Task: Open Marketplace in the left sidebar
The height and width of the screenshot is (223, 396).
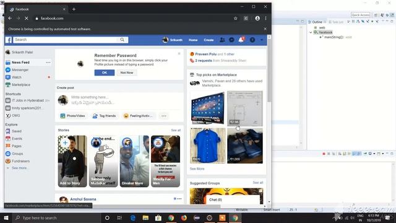Action: click(x=21, y=85)
